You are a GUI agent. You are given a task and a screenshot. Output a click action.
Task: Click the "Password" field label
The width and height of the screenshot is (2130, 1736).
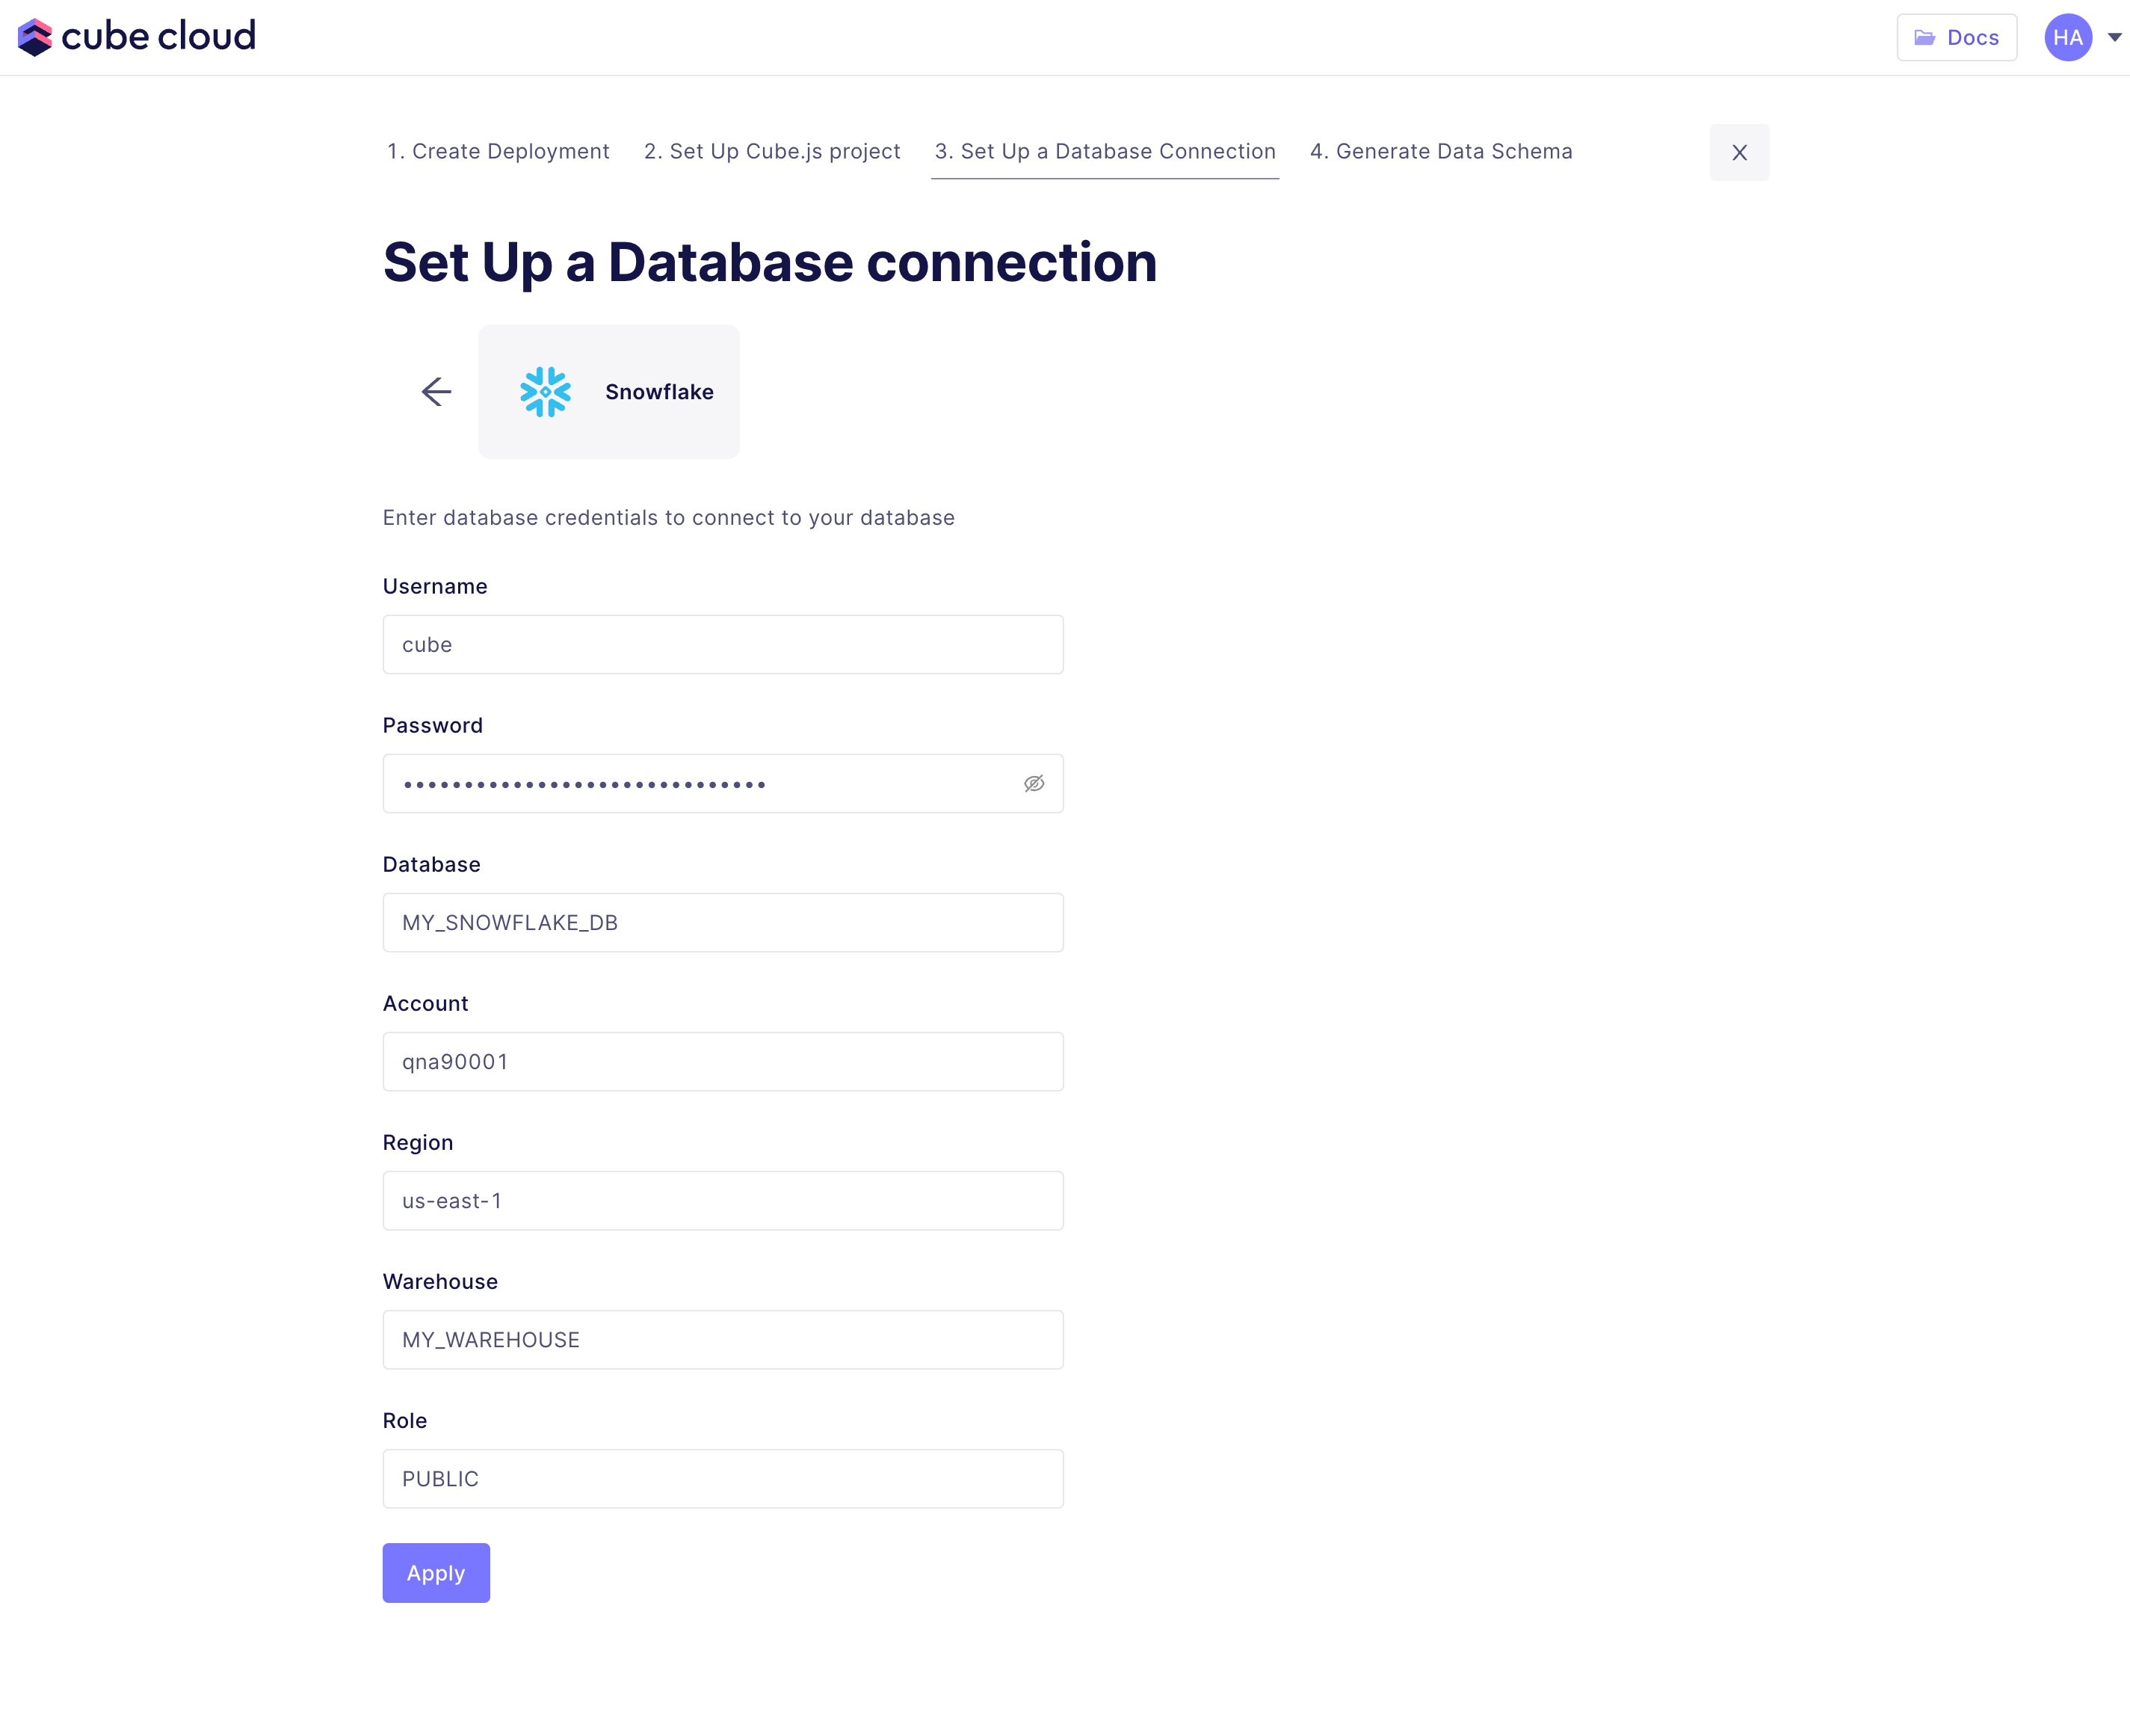(432, 726)
